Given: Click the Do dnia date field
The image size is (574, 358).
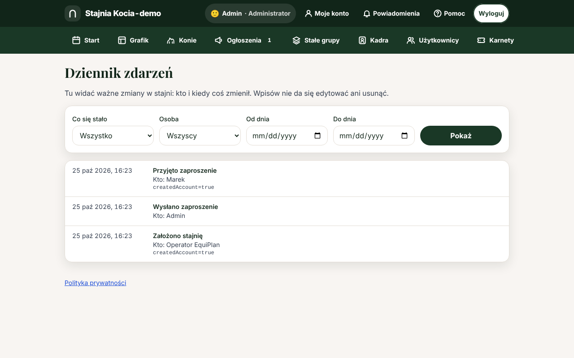Looking at the screenshot, I should pos(374,136).
